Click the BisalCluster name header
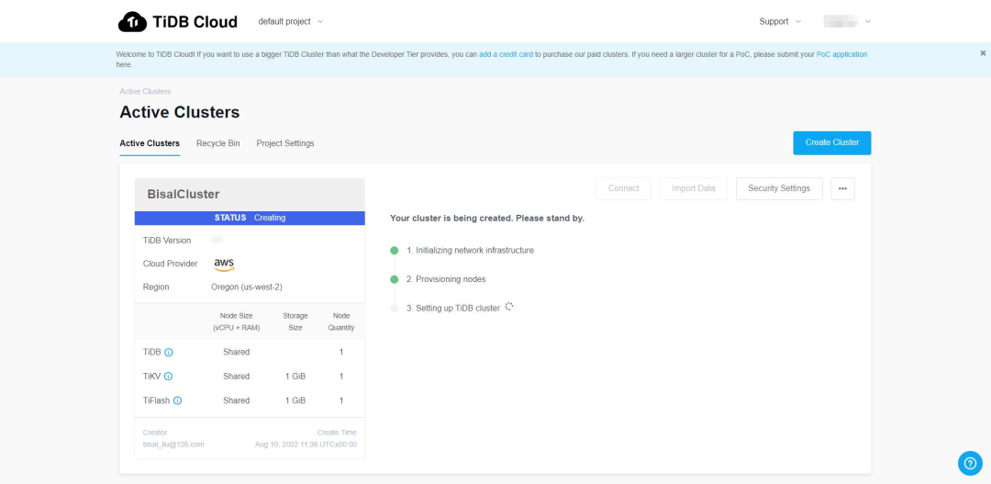Image resolution: width=991 pixels, height=484 pixels. 184,195
